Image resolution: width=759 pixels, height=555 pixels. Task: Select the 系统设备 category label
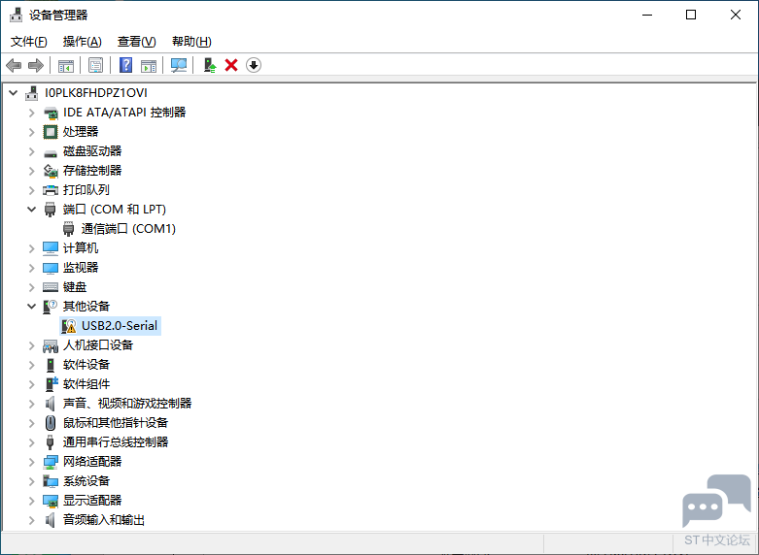click(86, 481)
